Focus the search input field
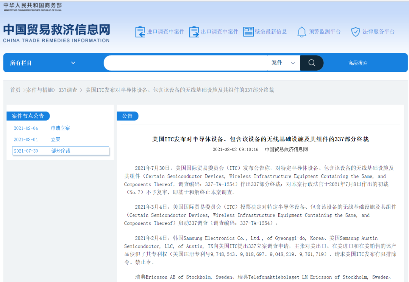The image size is (409, 282). 186,63
